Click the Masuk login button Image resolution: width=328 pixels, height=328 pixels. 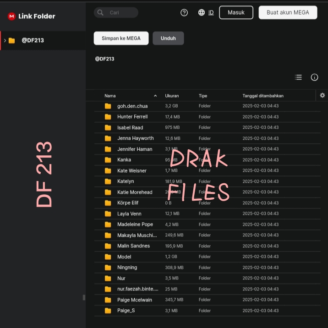coord(236,12)
